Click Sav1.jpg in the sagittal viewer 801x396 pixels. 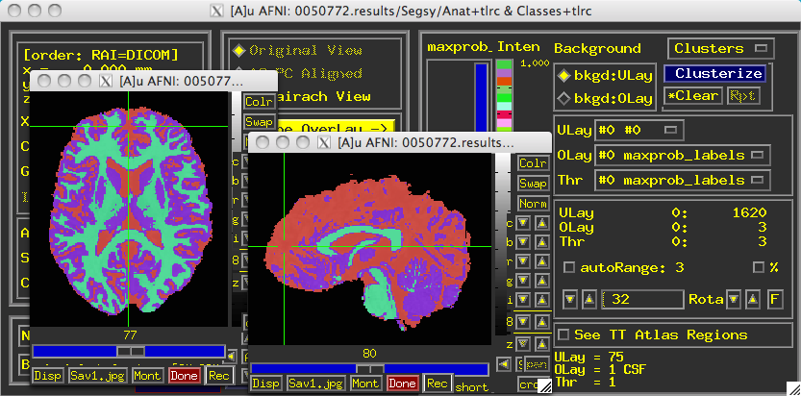coord(316,384)
